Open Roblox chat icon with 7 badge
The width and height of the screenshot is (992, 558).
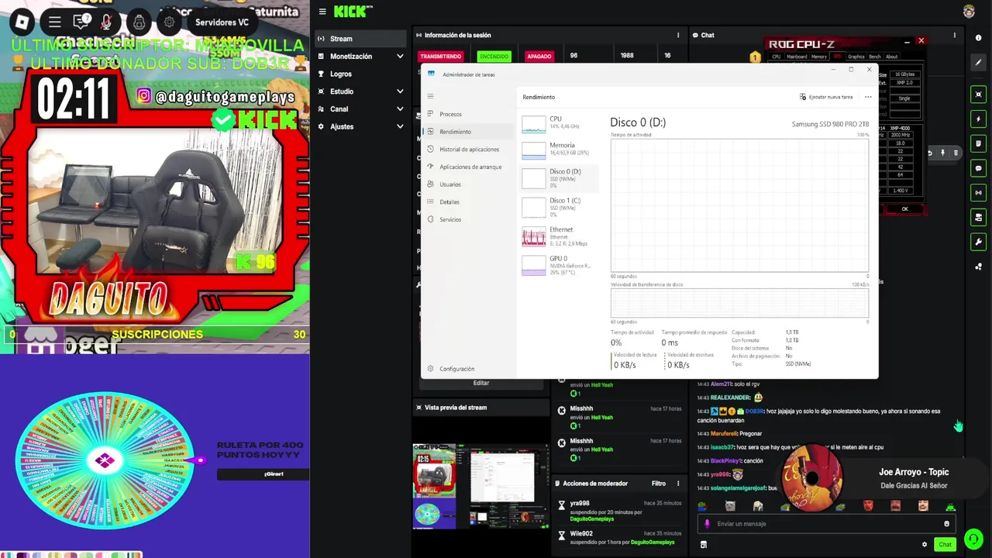[81, 22]
